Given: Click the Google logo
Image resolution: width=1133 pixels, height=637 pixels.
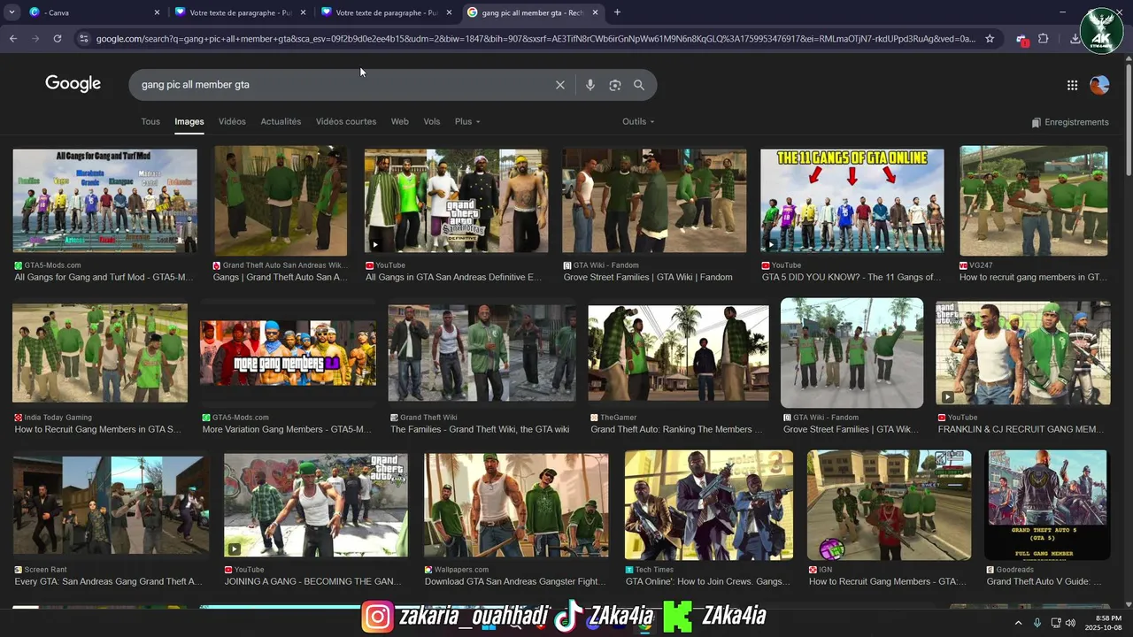Looking at the screenshot, I should pyautogui.click(x=73, y=84).
